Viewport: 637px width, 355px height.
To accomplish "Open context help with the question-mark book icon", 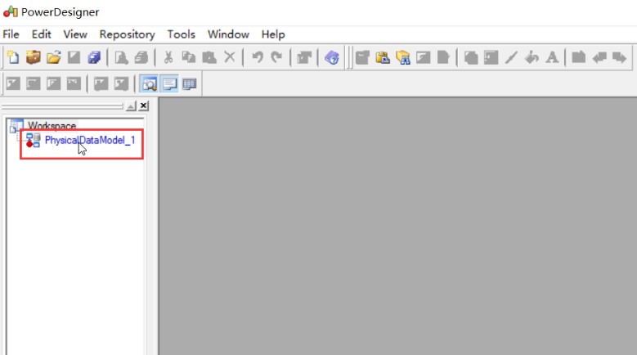I will tap(331, 58).
